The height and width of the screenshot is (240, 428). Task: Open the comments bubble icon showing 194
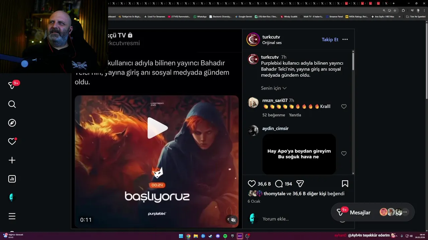(279, 184)
